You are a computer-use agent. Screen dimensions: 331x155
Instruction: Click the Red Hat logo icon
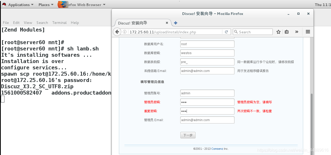pos(4,5)
